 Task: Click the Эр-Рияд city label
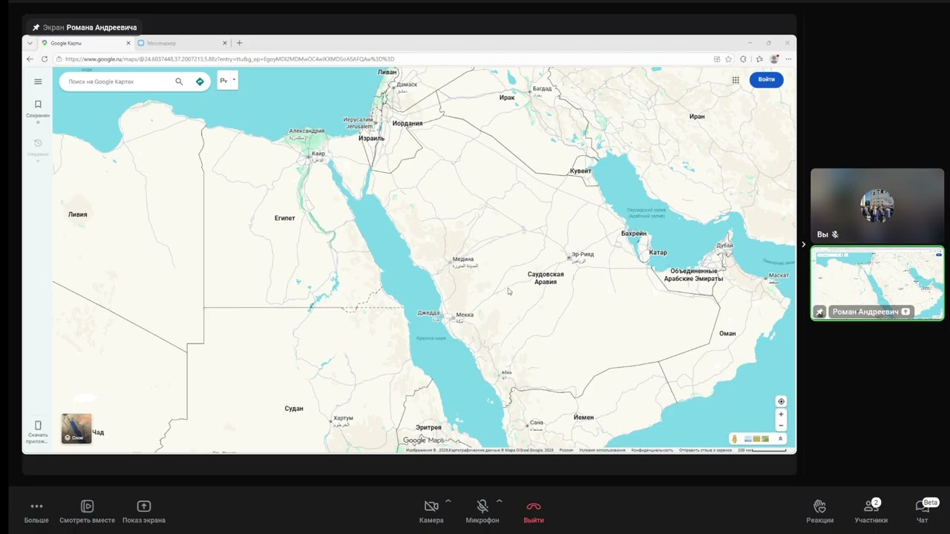[583, 254]
